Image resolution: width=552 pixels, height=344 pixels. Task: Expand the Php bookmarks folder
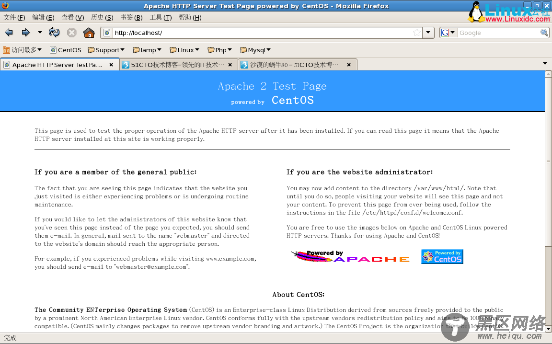click(219, 50)
